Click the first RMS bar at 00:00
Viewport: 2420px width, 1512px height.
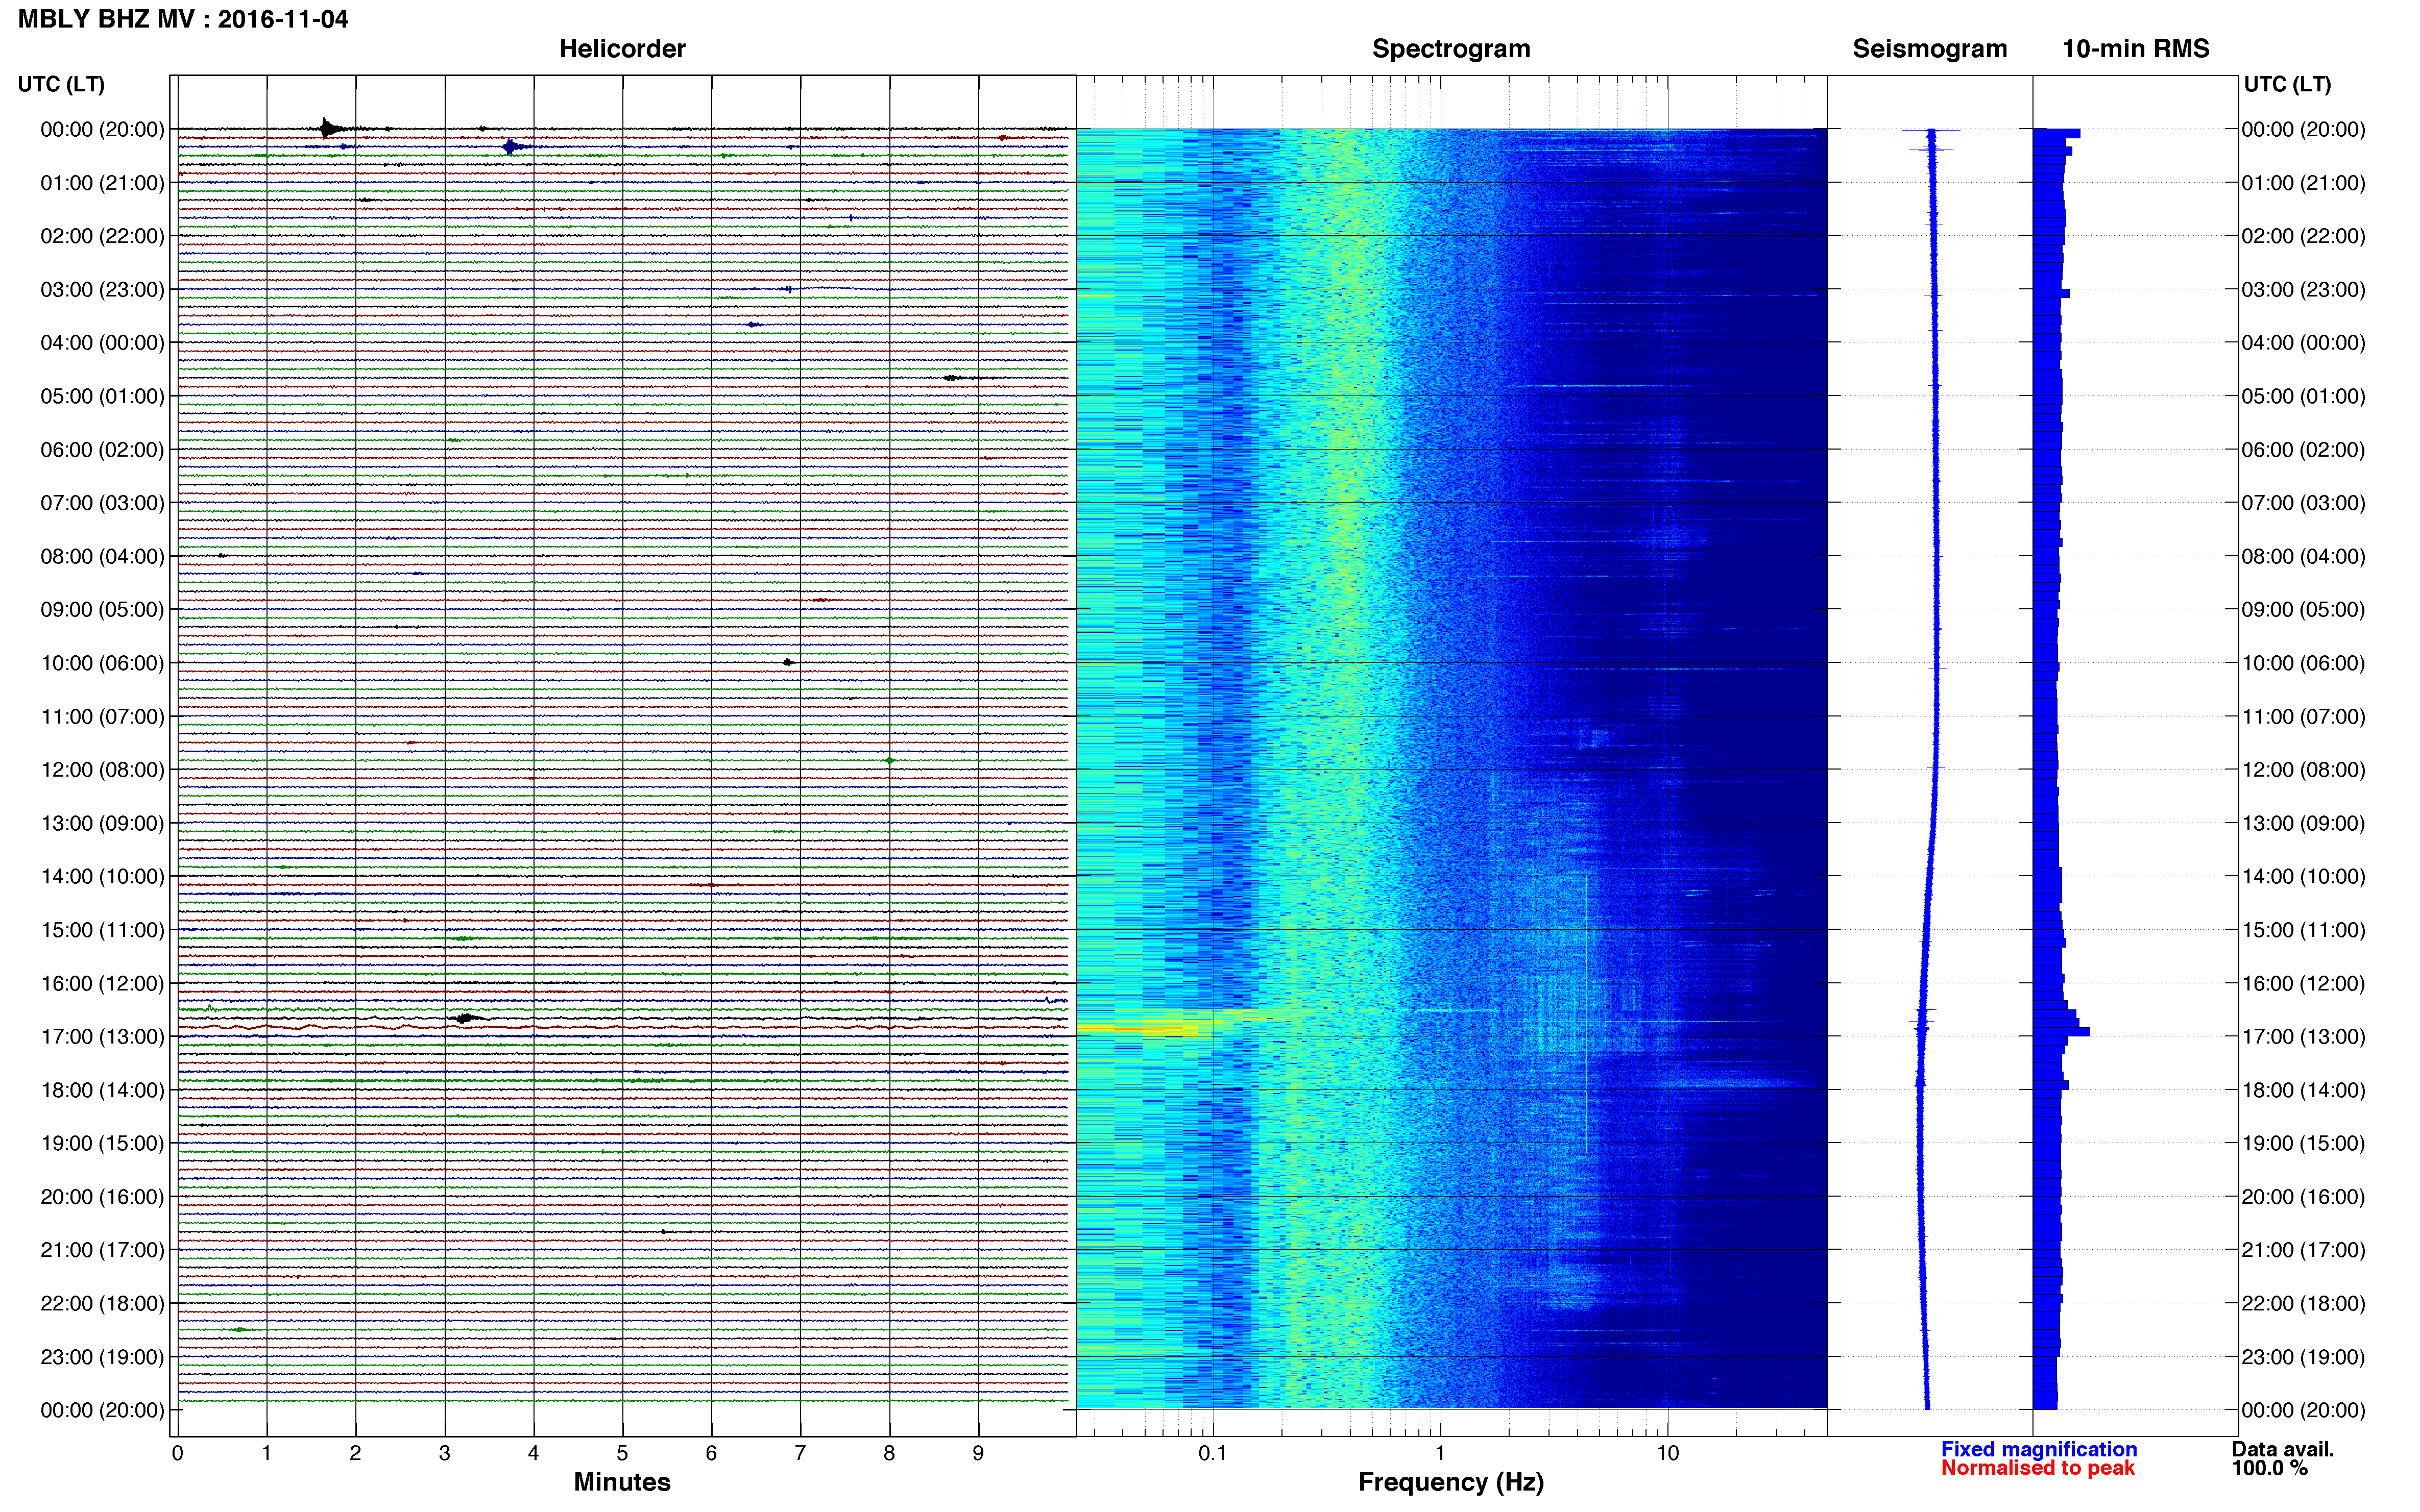(x=2057, y=133)
